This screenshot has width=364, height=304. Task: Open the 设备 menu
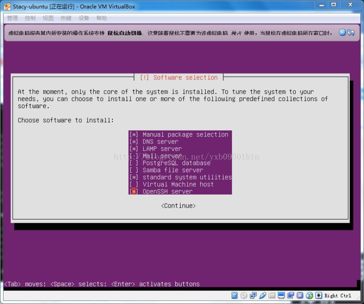tap(84, 18)
